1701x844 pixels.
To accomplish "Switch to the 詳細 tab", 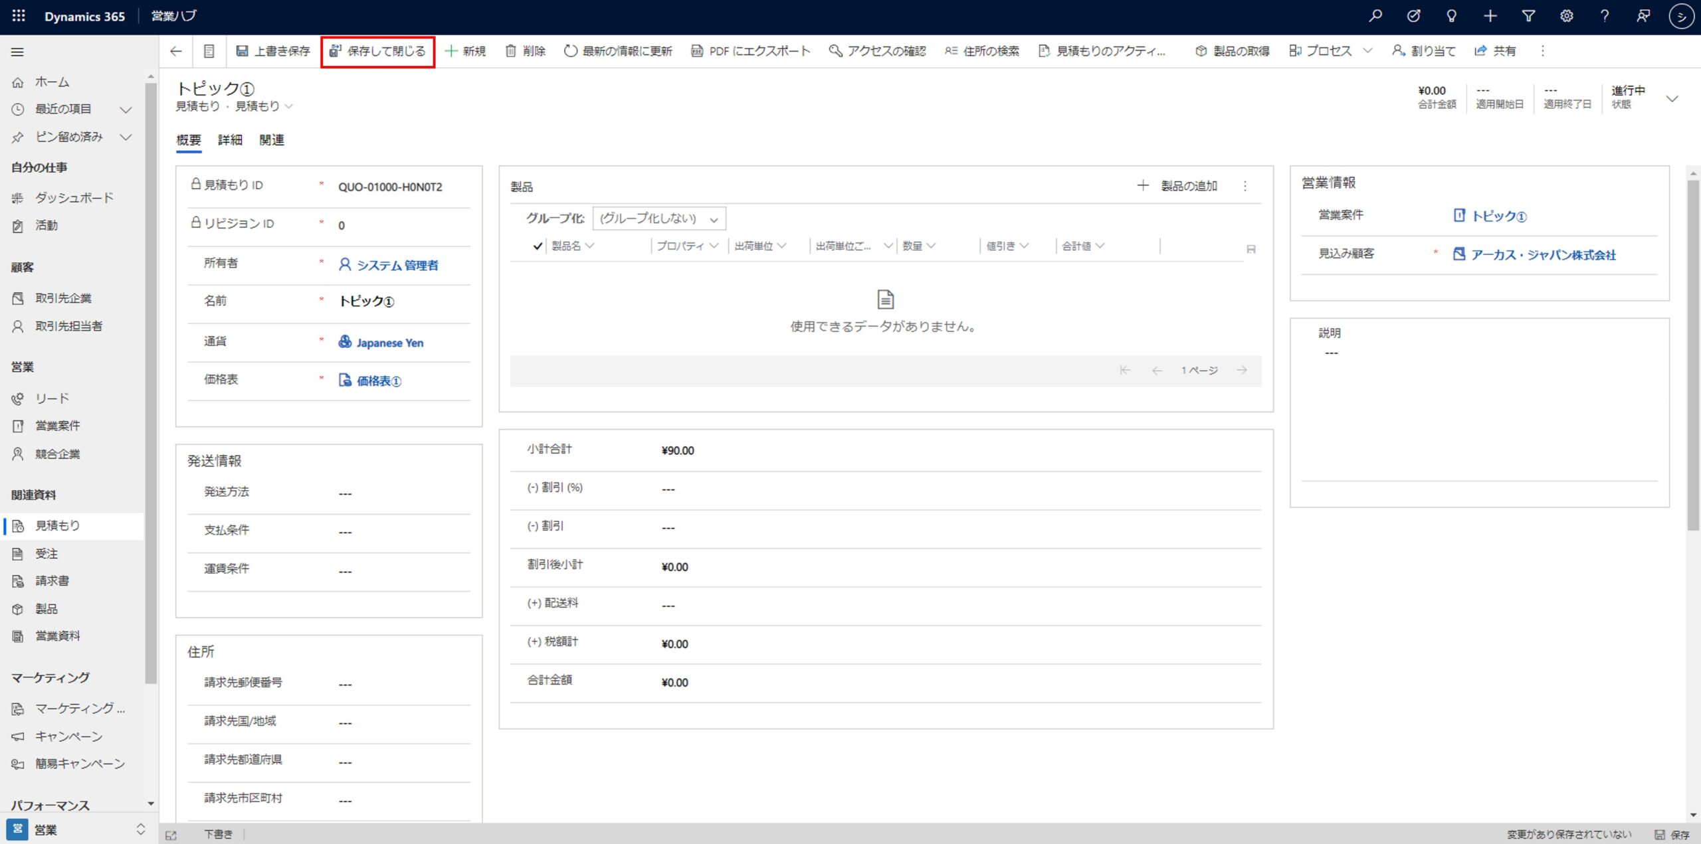I will click(230, 140).
